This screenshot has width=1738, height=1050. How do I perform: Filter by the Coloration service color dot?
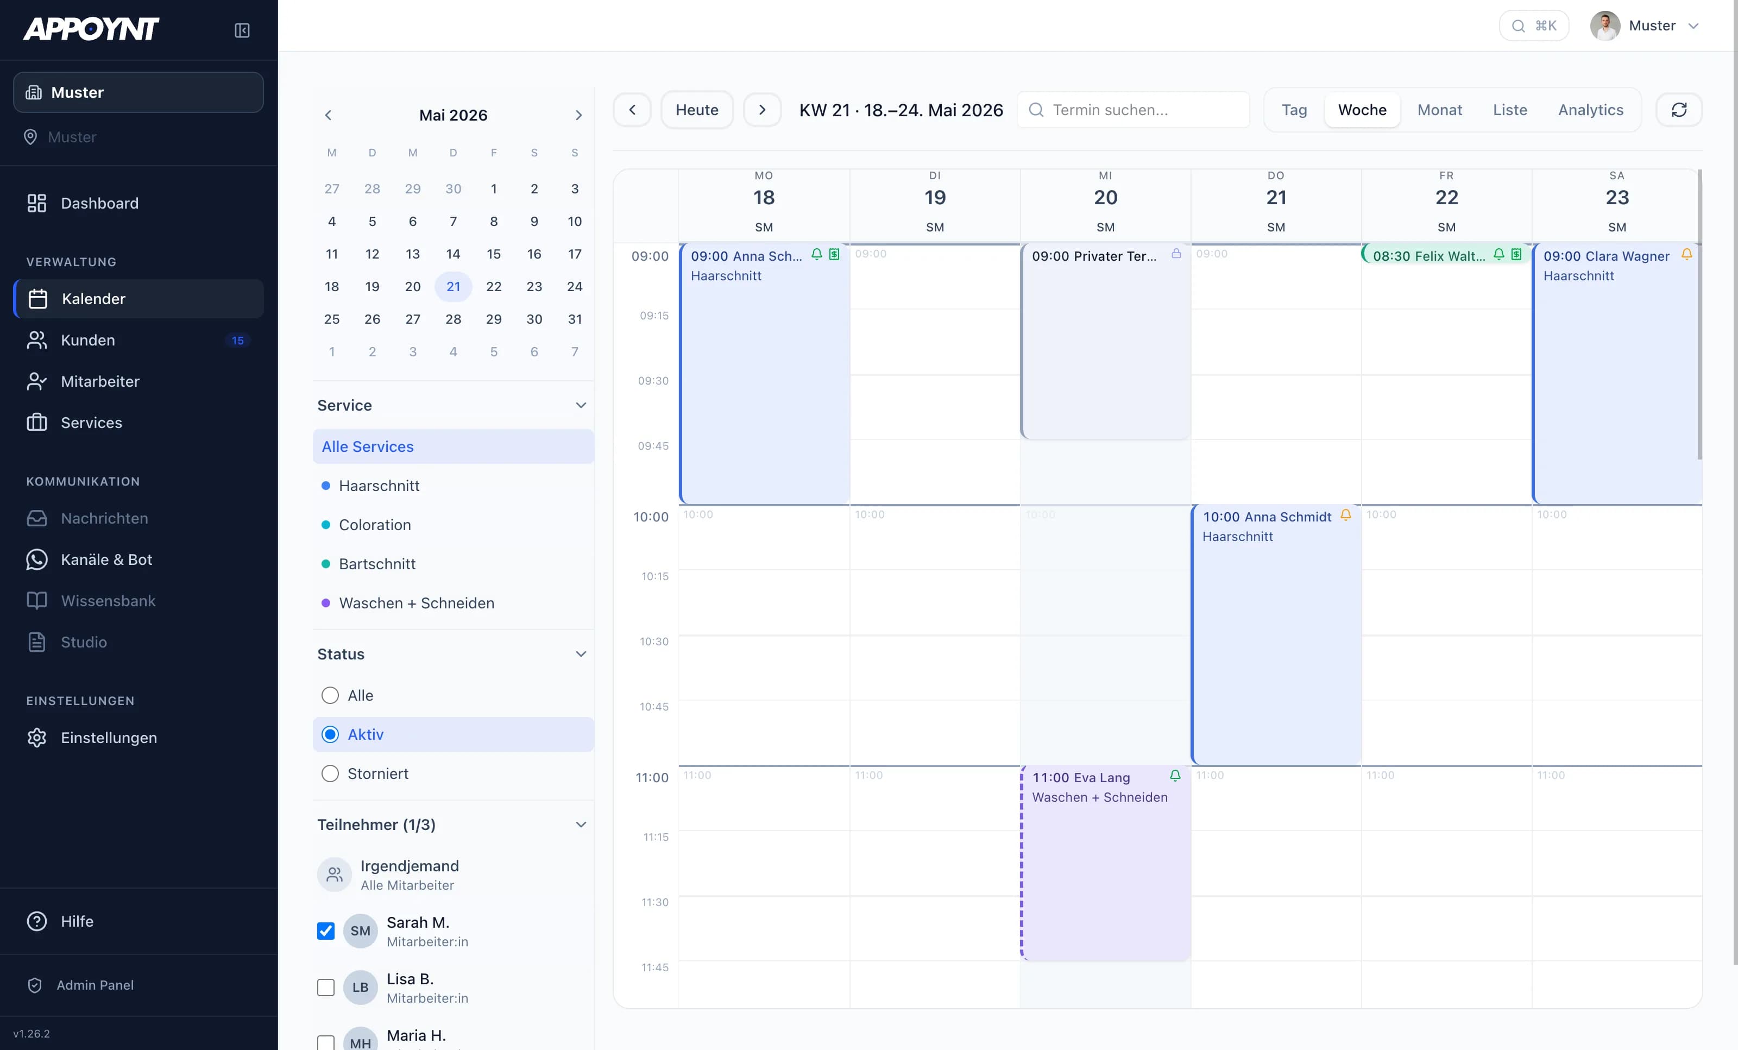(x=326, y=525)
